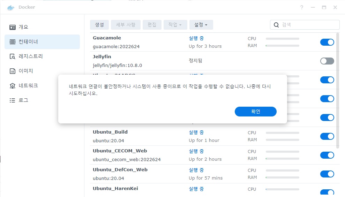Turn on the Jellyfin container toggle

pyautogui.click(x=327, y=61)
